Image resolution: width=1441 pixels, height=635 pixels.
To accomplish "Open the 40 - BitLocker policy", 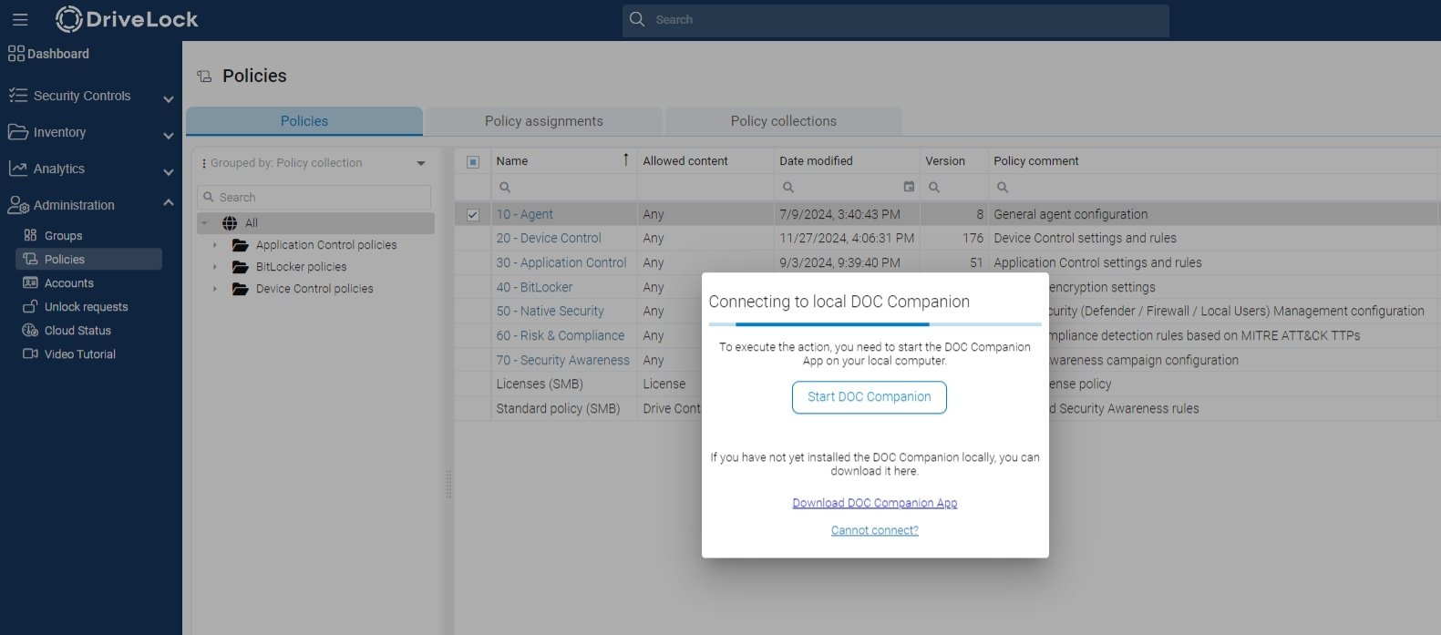I will (x=534, y=287).
